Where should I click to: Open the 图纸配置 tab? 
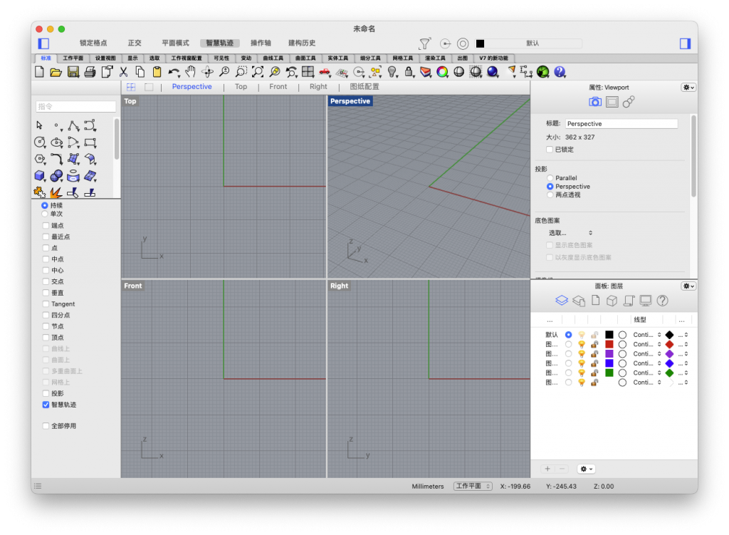364,86
